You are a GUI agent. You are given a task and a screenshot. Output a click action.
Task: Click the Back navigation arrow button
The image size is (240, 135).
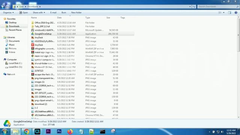(3, 7)
